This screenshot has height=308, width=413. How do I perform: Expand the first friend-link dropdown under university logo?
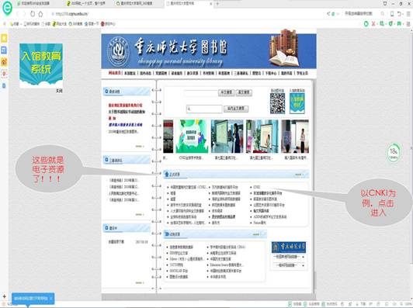tap(289, 256)
